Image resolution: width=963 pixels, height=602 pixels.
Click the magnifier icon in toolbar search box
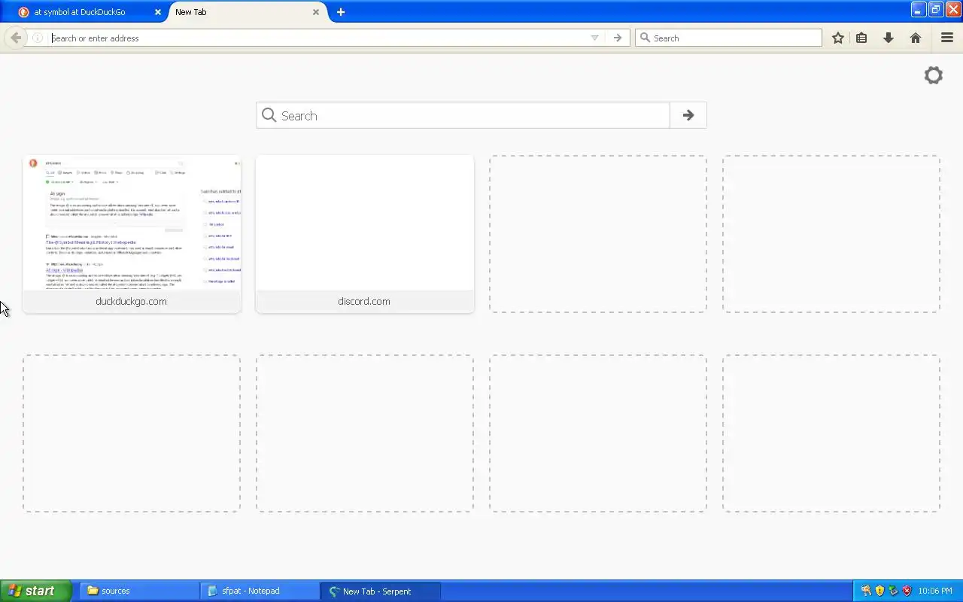coord(645,38)
